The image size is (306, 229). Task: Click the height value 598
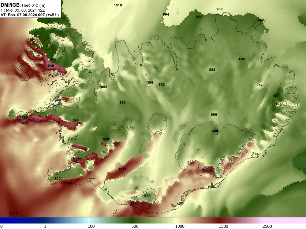[76, 121]
